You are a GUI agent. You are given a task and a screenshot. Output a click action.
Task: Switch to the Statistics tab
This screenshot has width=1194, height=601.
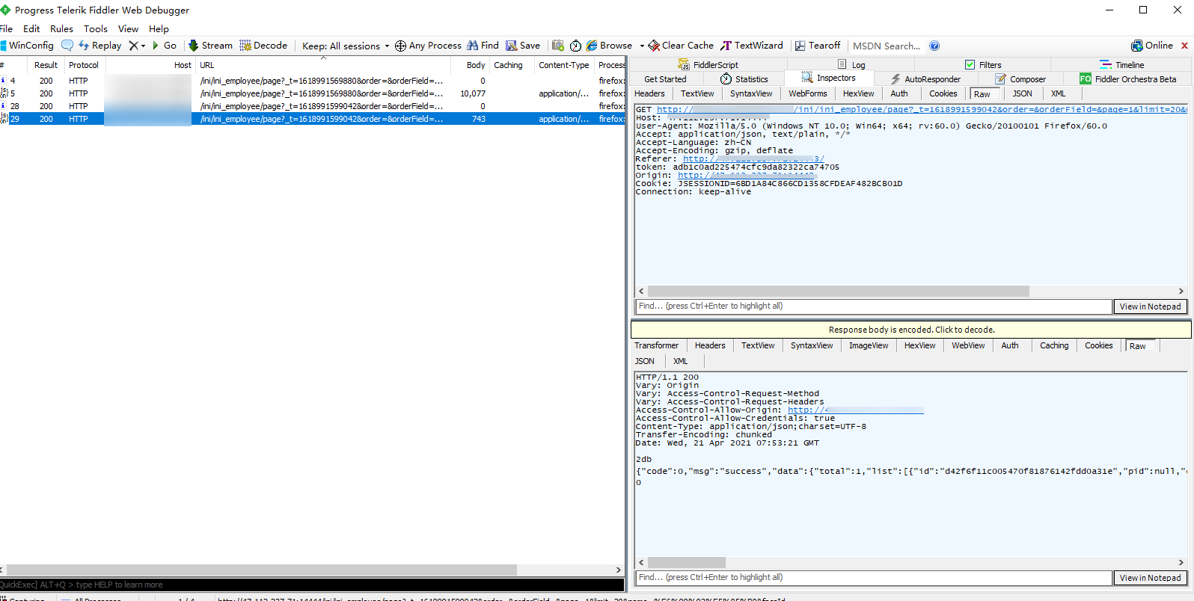click(744, 79)
